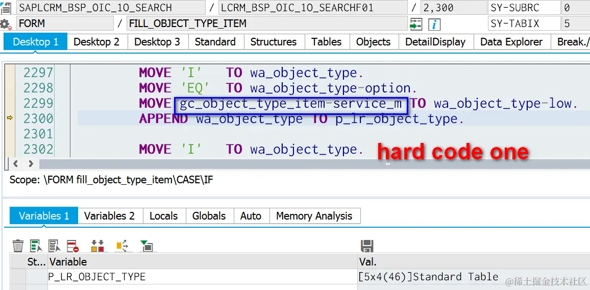The width and height of the screenshot is (590, 290).
Task: Select the Memory Analysis tab
Action: 314,216
